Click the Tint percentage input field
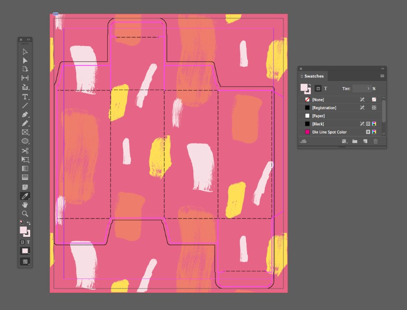The width and height of the screenshot is (407, 310). 359,89
